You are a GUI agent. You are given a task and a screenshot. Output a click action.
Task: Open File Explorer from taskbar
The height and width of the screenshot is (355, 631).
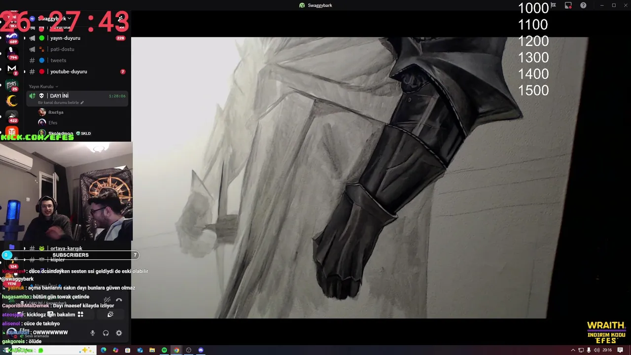tap(152, 350)
